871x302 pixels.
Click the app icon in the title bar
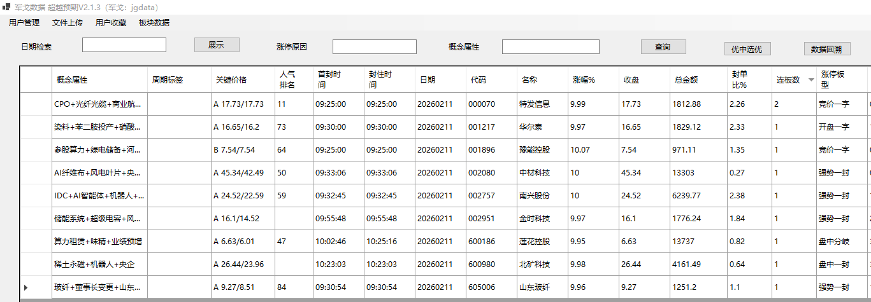coord(6,7)
